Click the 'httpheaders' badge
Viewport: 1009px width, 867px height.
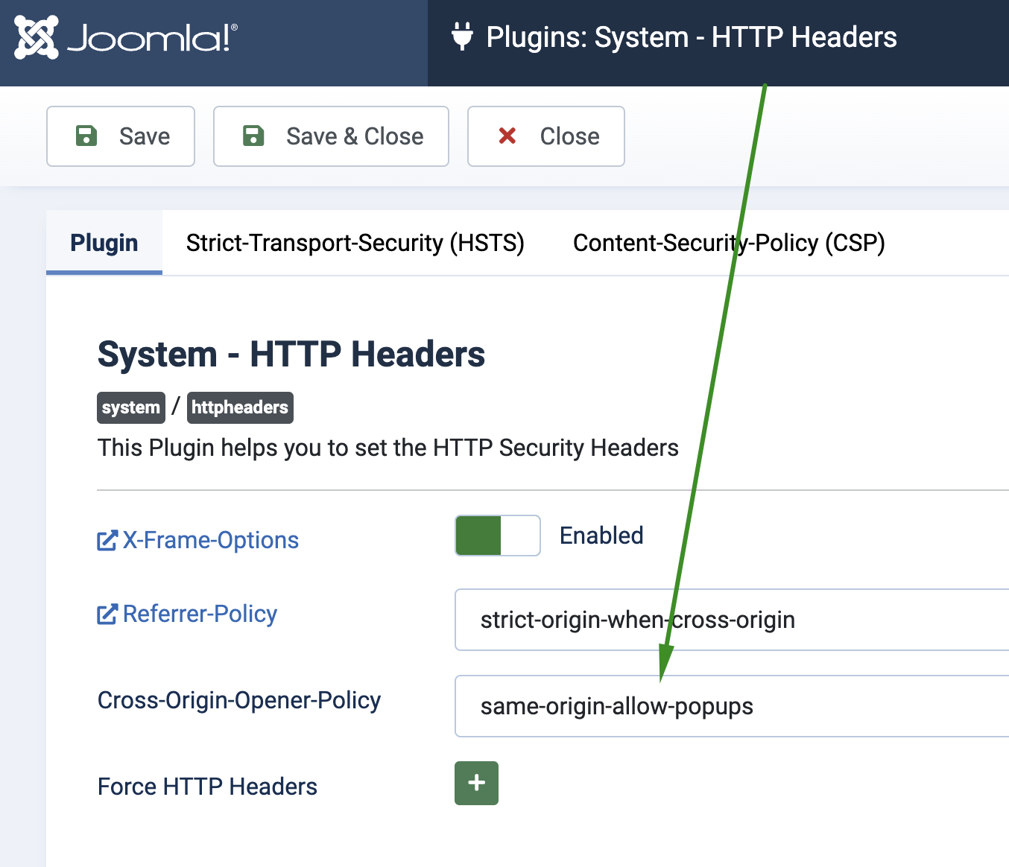(240, 407)
